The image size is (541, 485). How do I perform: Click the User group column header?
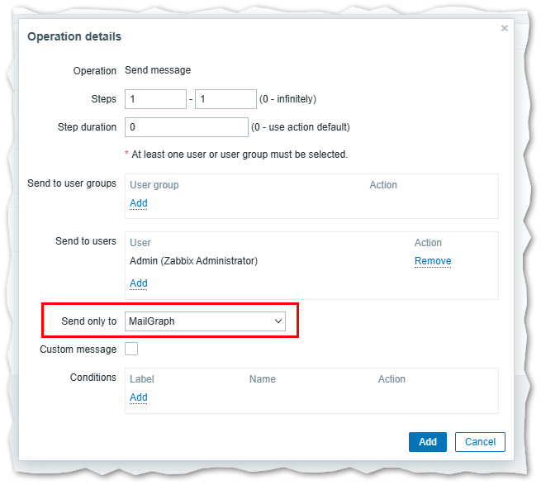coord(154,185)
